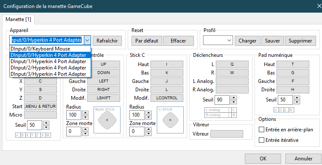322x165 pixels.
Task: Click the Par défaut reset button
Action: [147, 41]
